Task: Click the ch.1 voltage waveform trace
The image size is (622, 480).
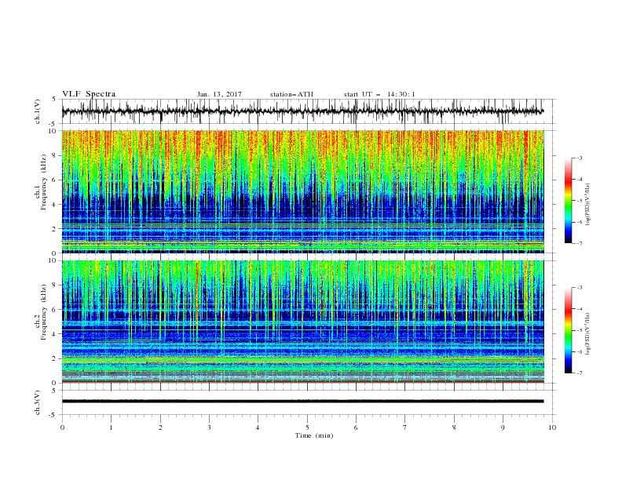Action: coord(303,111)
